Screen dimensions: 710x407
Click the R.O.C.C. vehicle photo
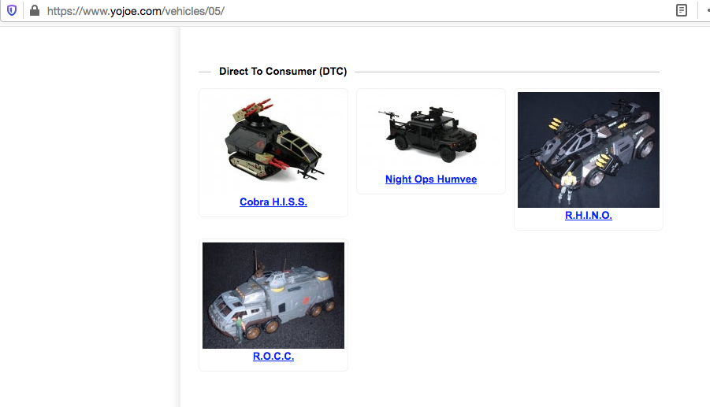click(273, 295)
